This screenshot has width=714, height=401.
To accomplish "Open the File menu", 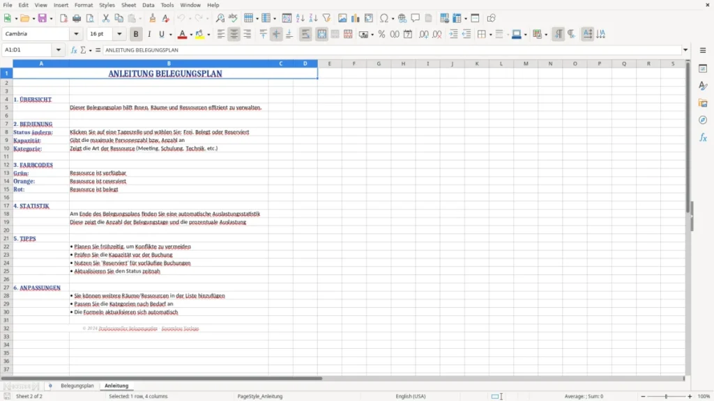I will point(8,5).
